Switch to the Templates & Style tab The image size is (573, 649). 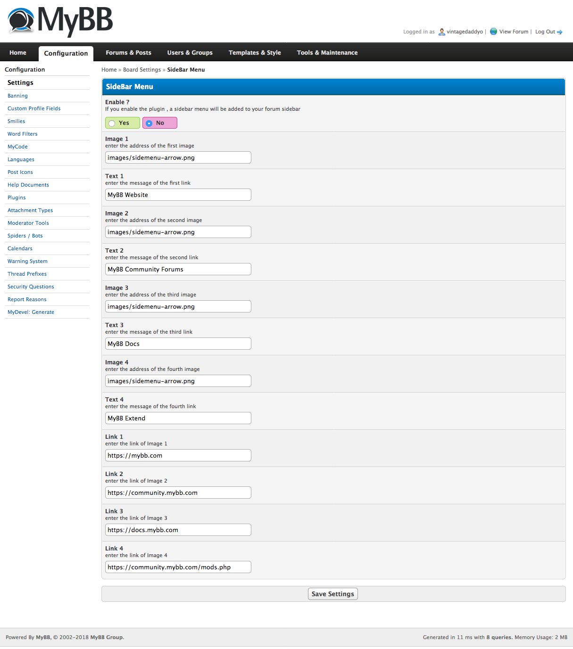tap(255, 53)
